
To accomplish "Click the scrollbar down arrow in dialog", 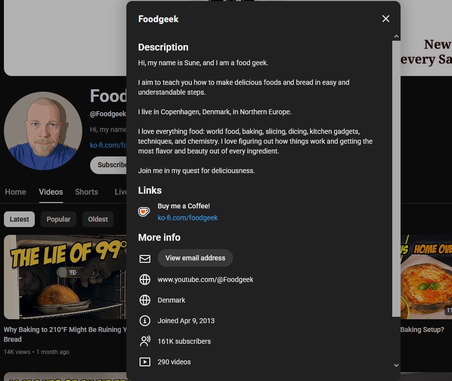I will [396, 365].
